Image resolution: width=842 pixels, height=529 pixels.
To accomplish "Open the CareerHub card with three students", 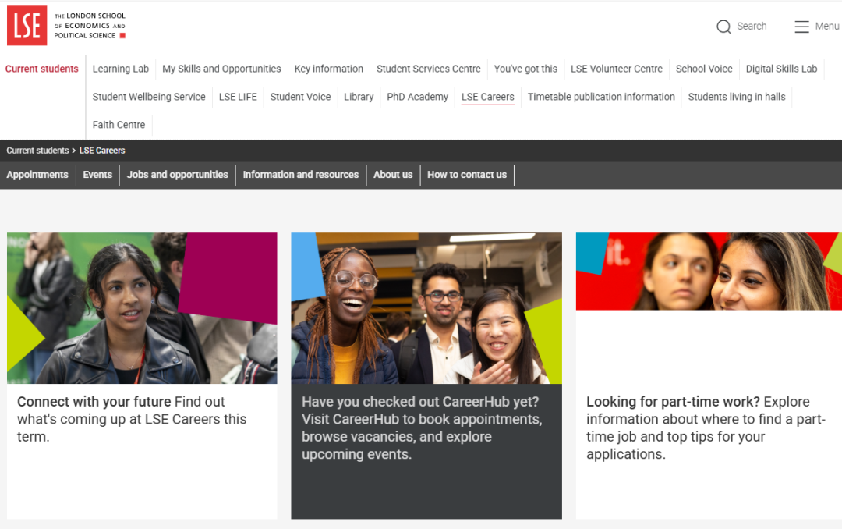I will pyautogui.click(x=426, y=307).
